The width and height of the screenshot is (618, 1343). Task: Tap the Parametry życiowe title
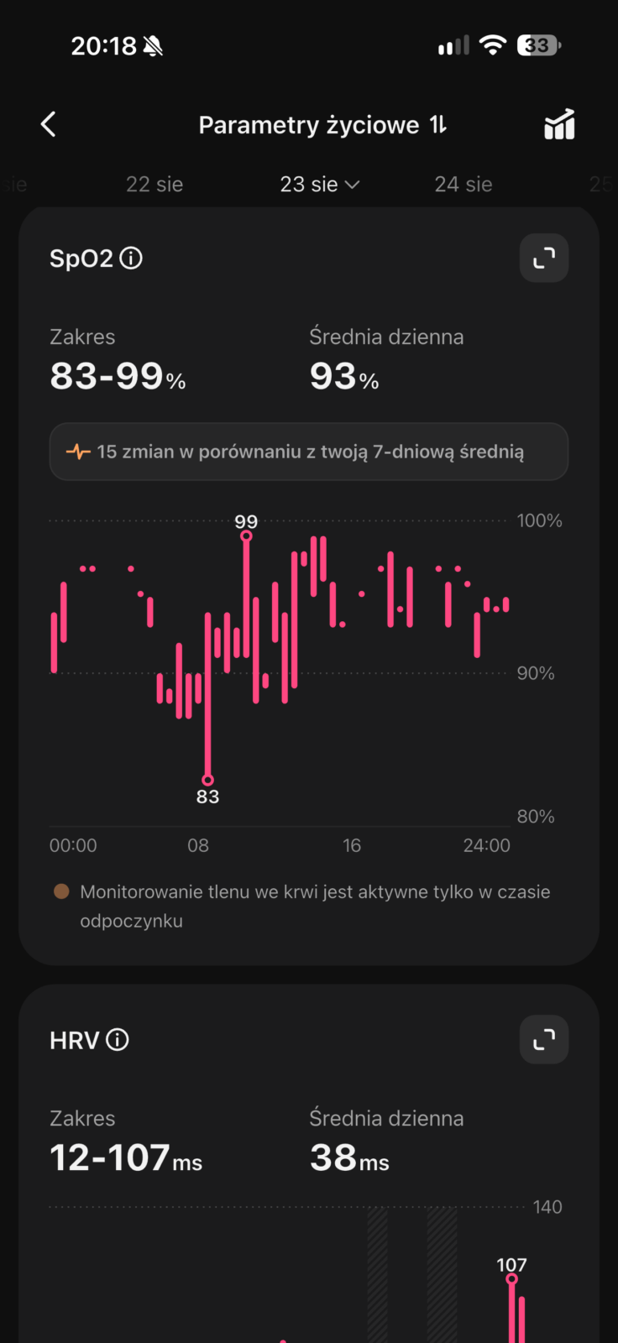[x=309, y=125]
